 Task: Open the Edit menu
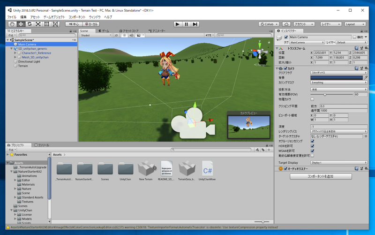point(23,17)
